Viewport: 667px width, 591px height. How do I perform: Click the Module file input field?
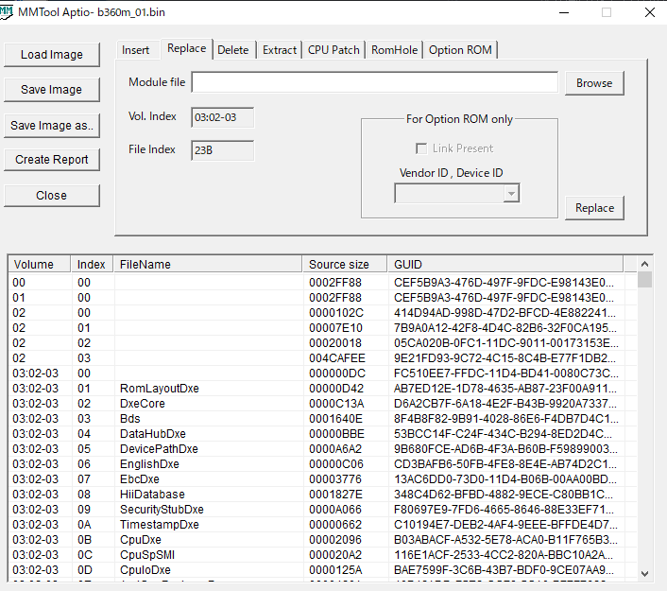[374, 83]
